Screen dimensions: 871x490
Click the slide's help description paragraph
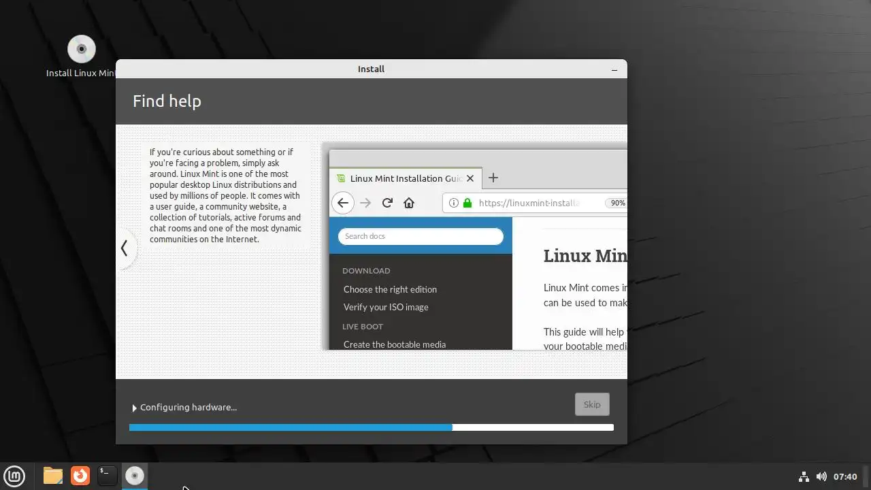(226, 196)
